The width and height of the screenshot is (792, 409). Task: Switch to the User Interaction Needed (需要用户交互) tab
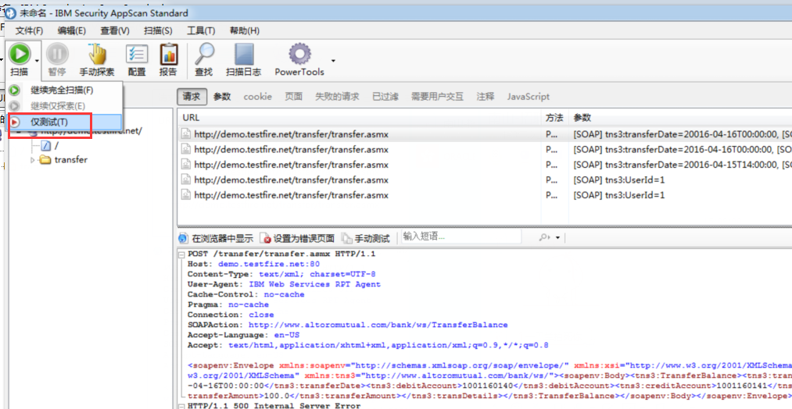[x=437, y=96]
